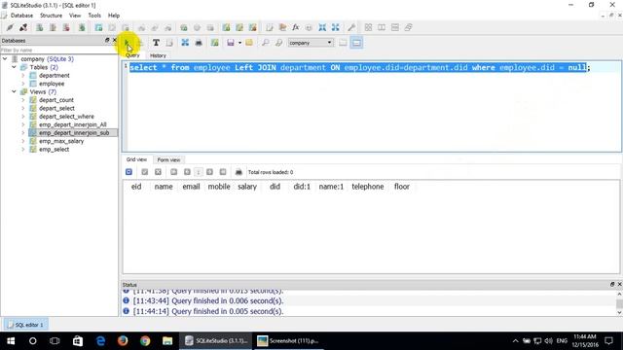This screenshot has width=623, height=350.
Task: Open the company database dropdown
Action: [311, 43]
